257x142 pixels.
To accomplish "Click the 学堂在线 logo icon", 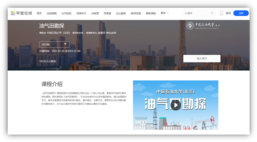I will [x=13, y=13].
